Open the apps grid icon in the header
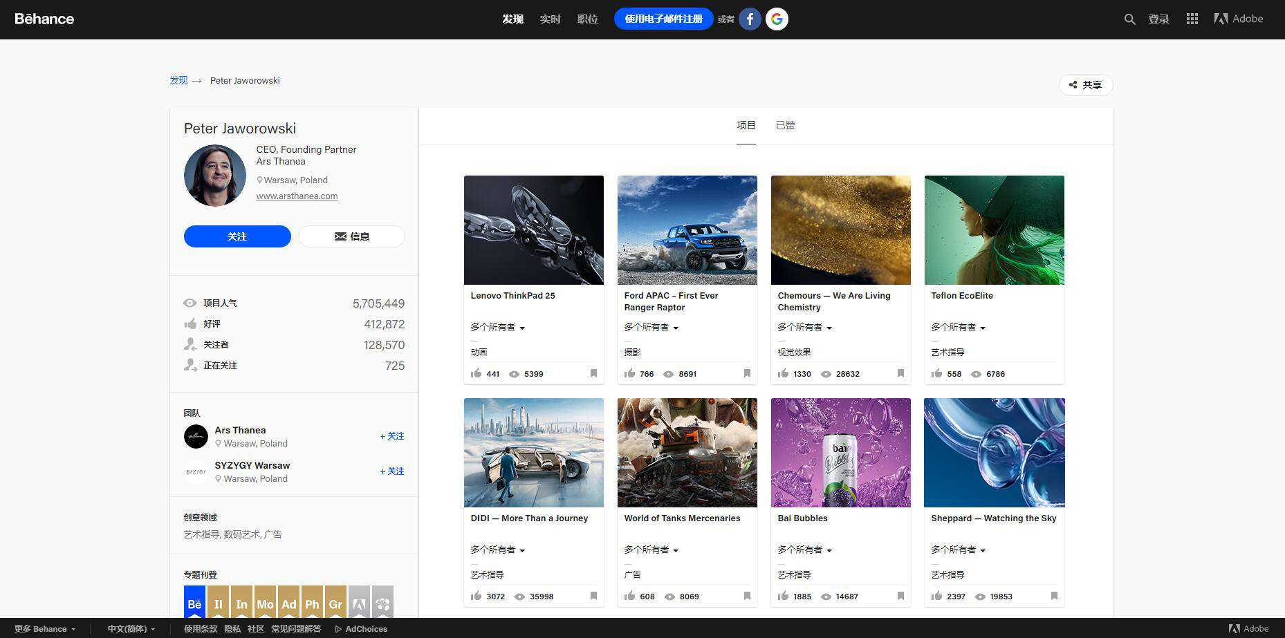Viewport: 1285px width, 638px height. point(1192,19)
